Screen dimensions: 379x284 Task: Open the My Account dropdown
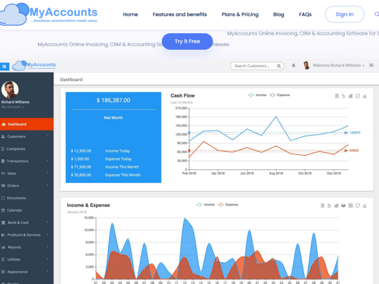coord(13,107)
